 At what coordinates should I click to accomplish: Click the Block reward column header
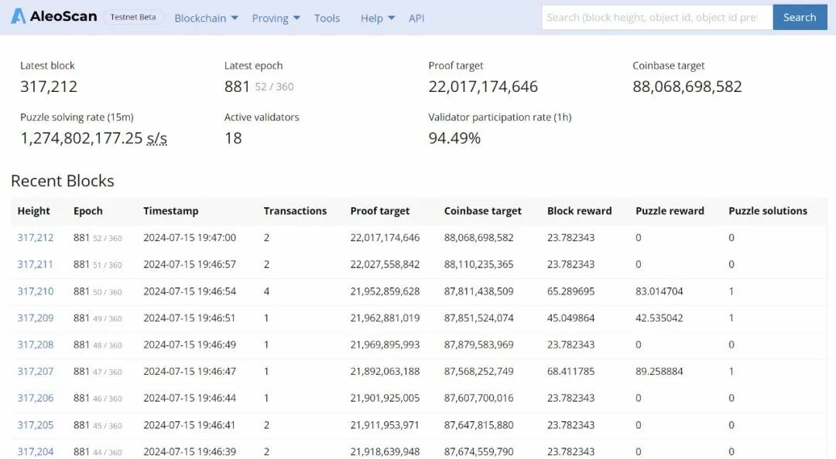(x=579, y=211)
